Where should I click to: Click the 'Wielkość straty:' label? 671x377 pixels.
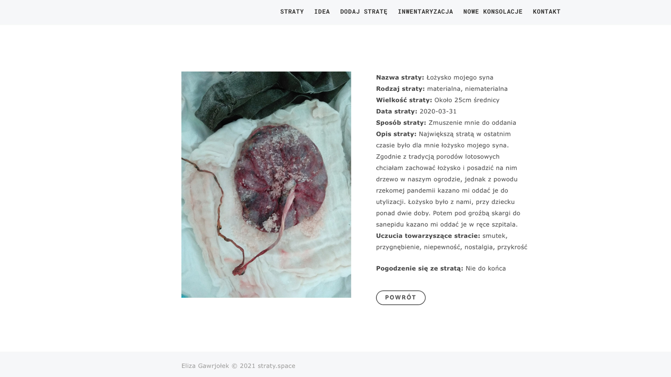click(404, 100)
